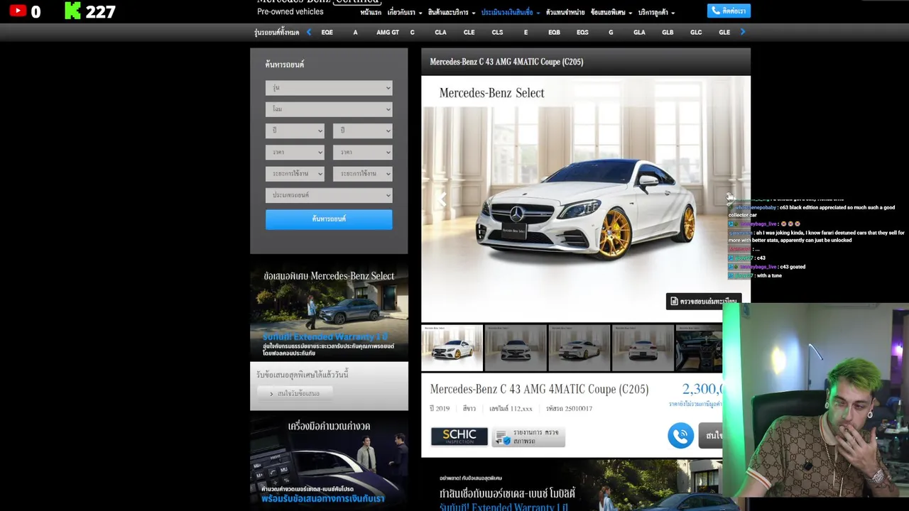The height and width of the screenshot is (511, 909).
Task: Open the first ราคา price dropdown
Action: click(295, 152)
